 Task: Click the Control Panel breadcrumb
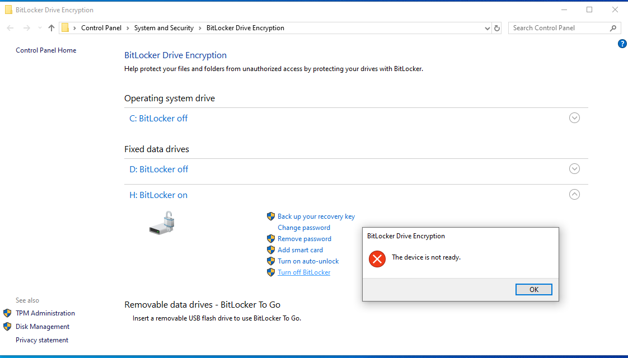point(101,28)
